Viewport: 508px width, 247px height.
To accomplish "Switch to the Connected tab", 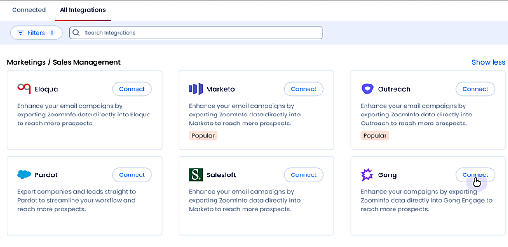I will click(x=29, y=10).
